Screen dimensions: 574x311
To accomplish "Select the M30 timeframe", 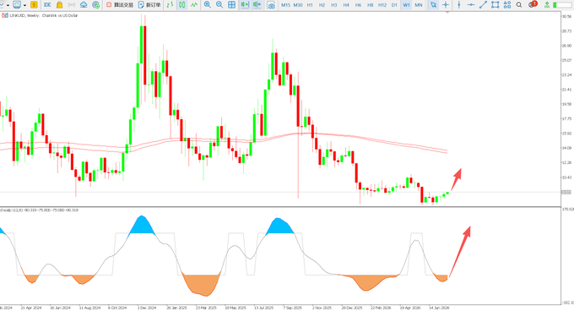I will 298,5.
